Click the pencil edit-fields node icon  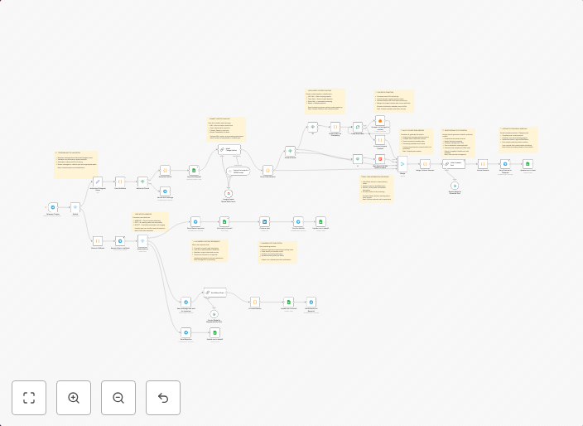point(97,181)
